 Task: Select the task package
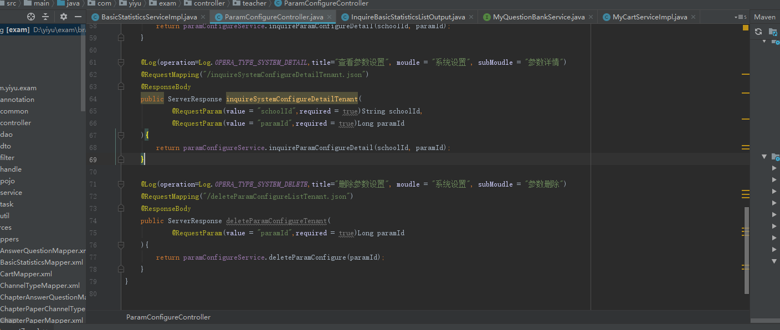coord(7,204)
